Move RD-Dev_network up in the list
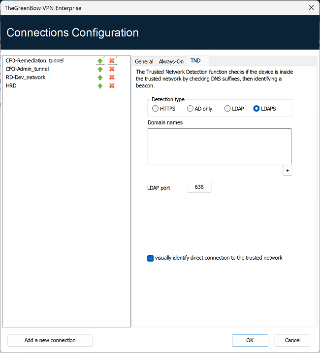Viewport: 320px width, 353px height. tap(100, 78)
